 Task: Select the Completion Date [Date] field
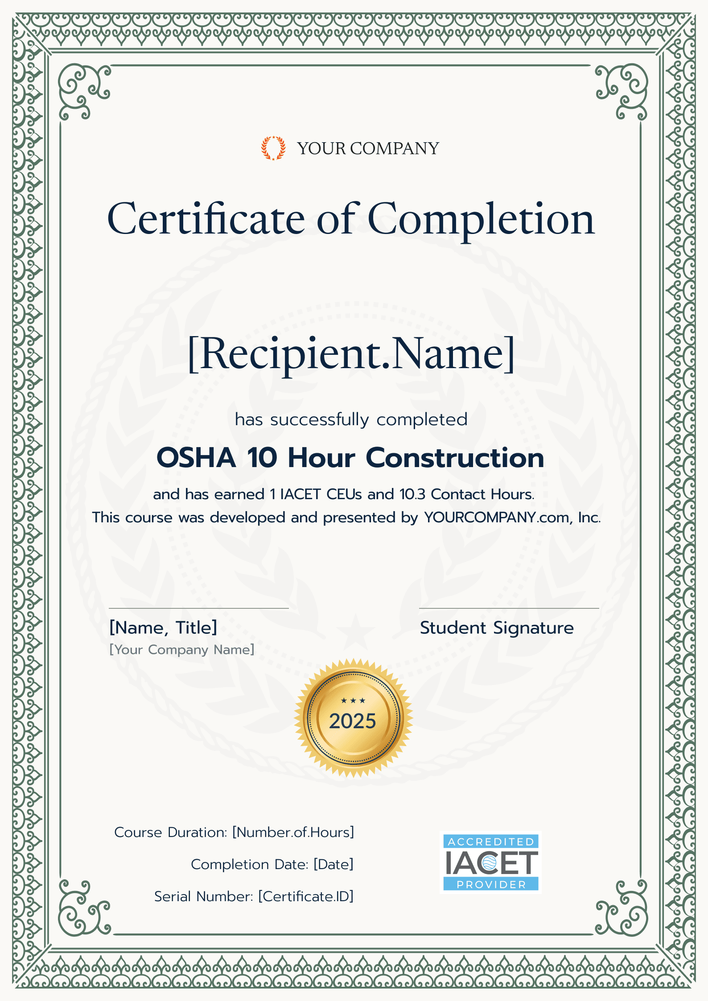point(272,864)
